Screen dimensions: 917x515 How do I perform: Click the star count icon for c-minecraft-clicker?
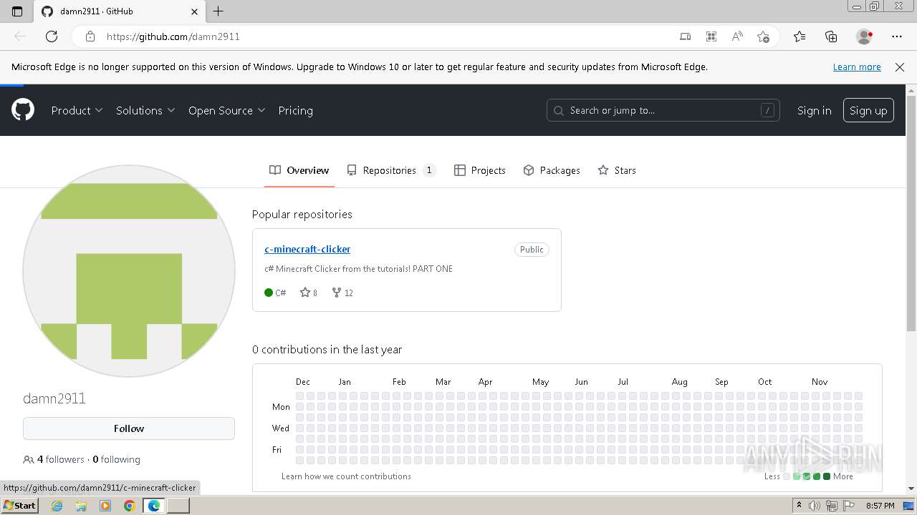coord(305,293)
